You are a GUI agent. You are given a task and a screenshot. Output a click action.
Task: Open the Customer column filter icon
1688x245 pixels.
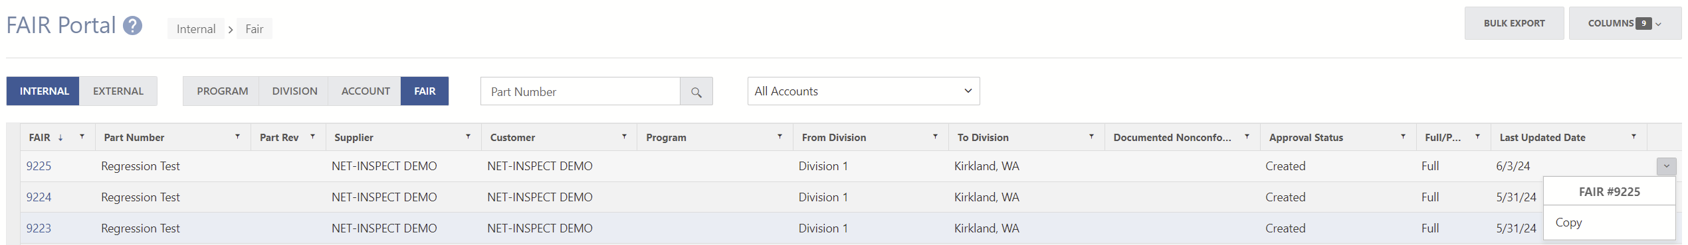pyautogui.click(x=624, y=137)
